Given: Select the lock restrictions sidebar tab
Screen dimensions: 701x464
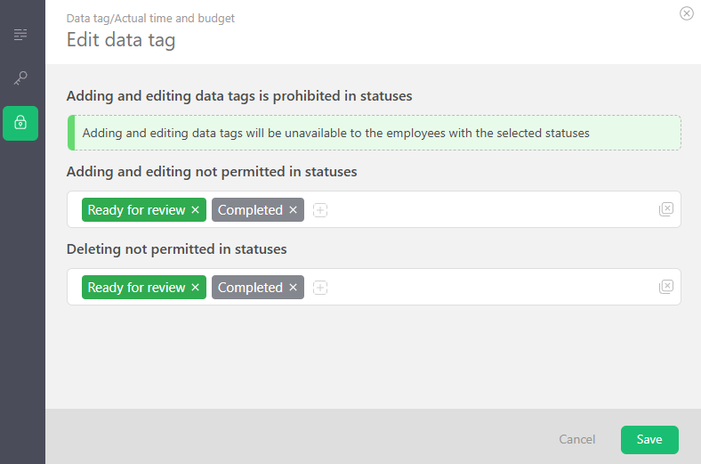Looking at the screenshot, I should (20, 123).
